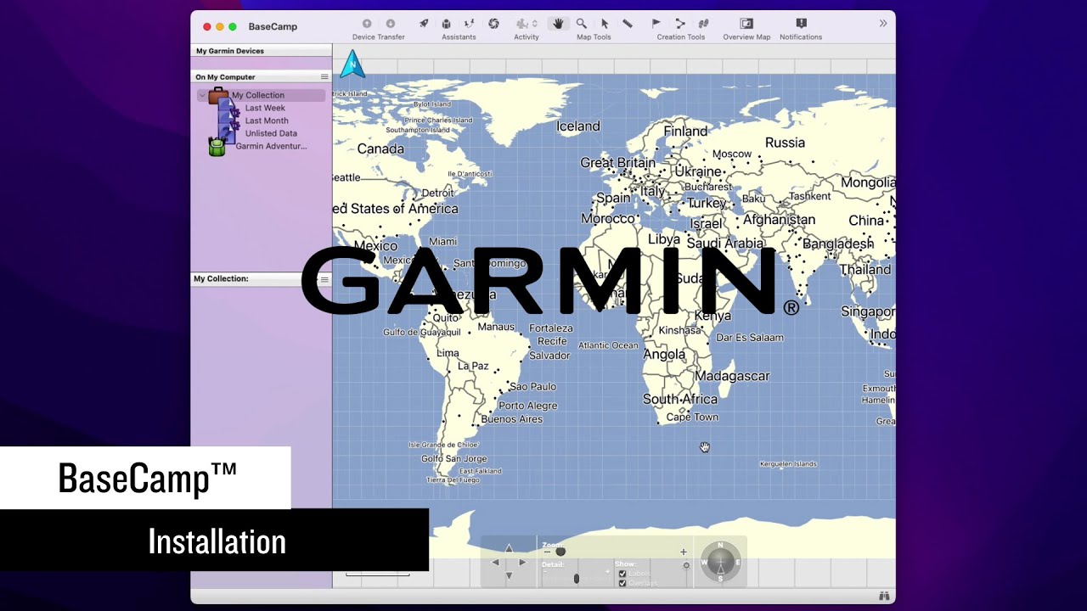
Task: Collapse the My Collection tree node
Action: pyautogui.click(x=202, y=95)
